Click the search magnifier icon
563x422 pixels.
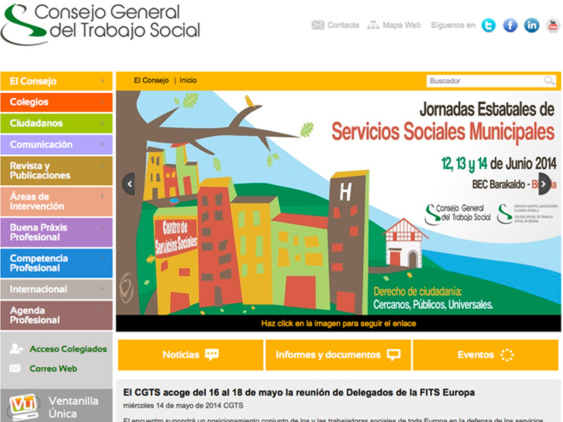pyautogui.click(x=549, y=81)
